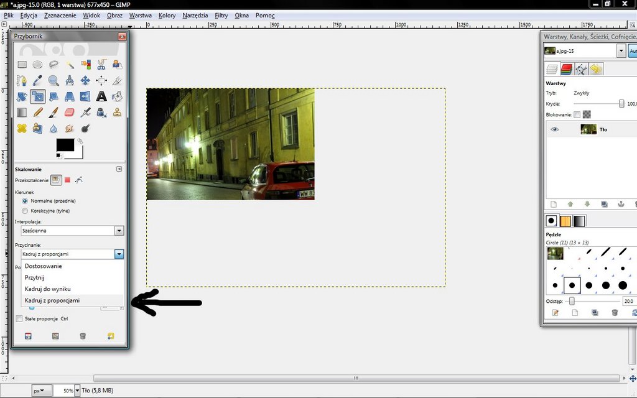Screen dimensions: 637x398
Task: Enable Stałe proporcje checkbox
Action: point(19,319)
